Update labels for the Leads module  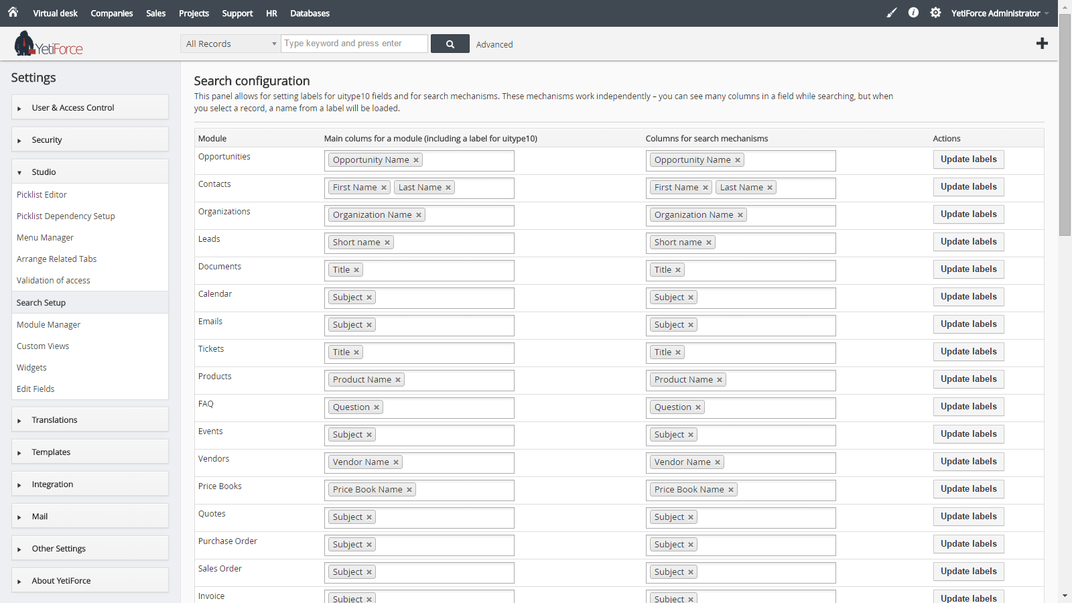pos(968,242)
